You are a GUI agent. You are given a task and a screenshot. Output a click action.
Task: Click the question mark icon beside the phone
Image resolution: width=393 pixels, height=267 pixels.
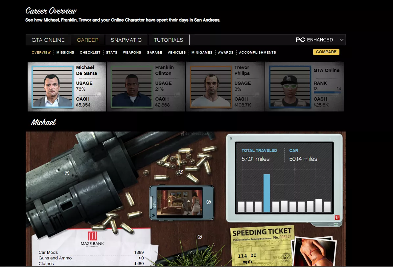[209, 202]
